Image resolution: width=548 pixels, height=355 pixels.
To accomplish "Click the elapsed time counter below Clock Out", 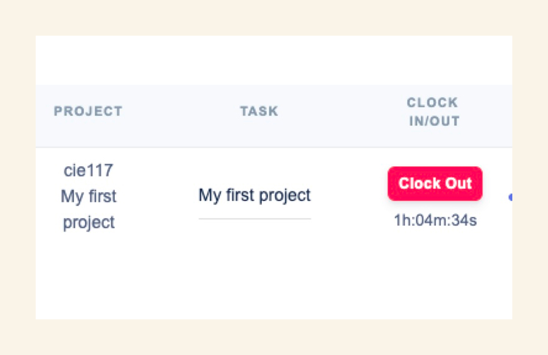I will click(x=435, y=221).
